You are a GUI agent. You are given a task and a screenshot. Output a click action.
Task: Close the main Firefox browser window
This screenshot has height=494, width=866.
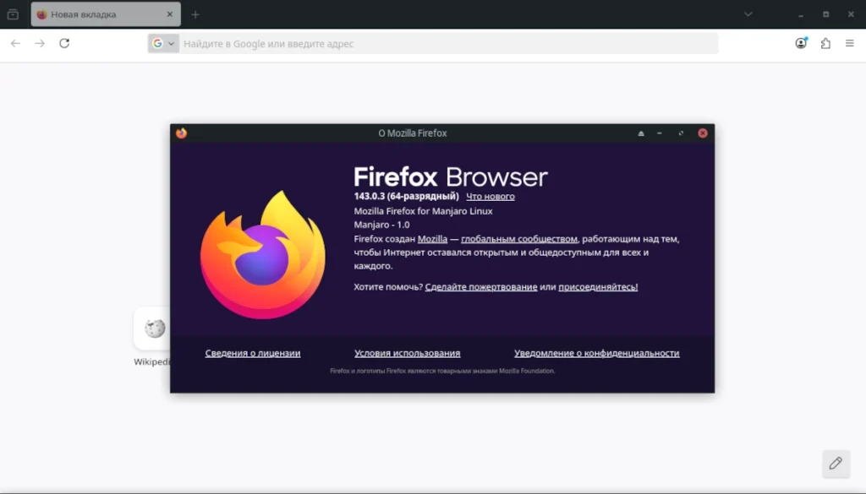pyautogui.click(x=851, y=14)
